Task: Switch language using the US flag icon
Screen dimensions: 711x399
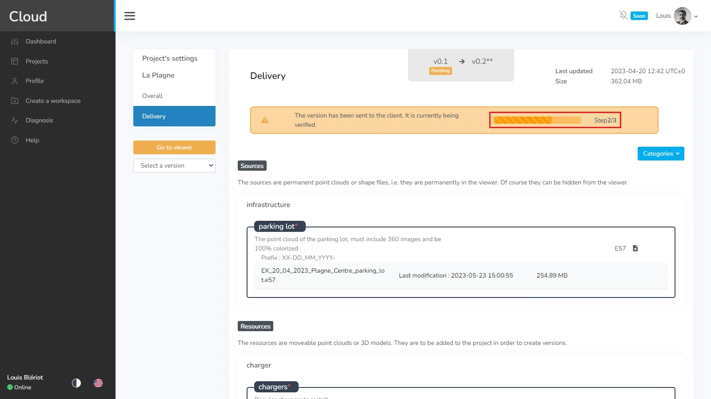Action: [98, 383]
